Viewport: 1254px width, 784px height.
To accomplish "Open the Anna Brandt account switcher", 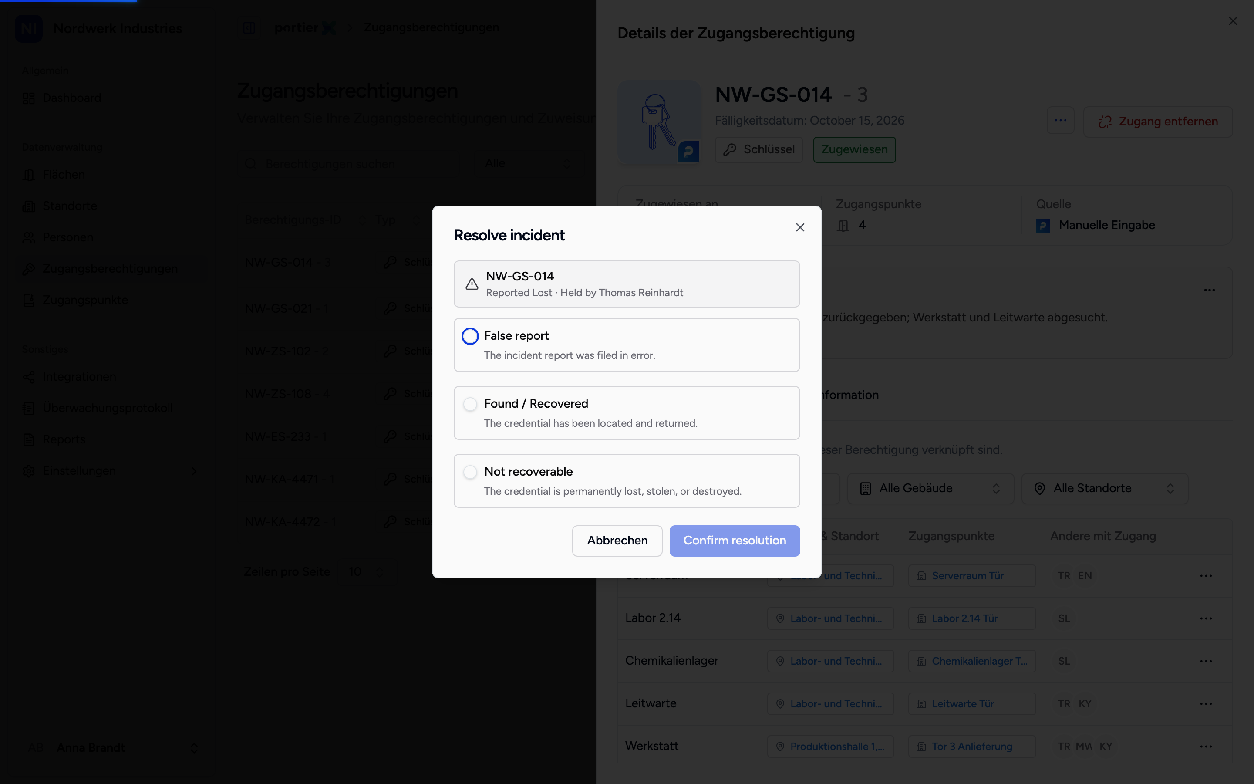I will (112, 748).
